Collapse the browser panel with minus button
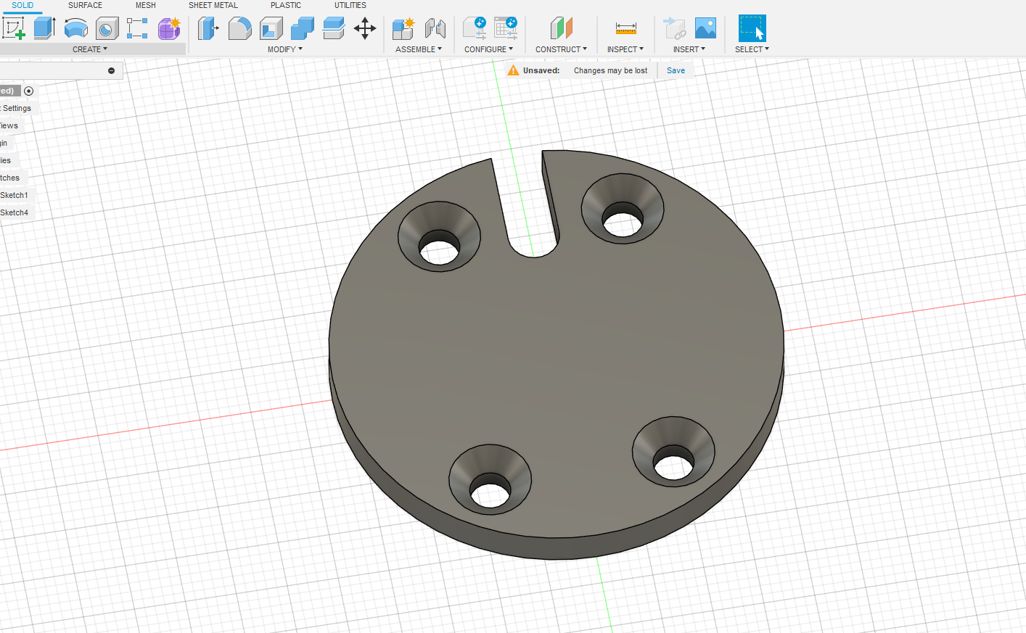The height and width of the screenshot is (633, 1026). point(111,70)
